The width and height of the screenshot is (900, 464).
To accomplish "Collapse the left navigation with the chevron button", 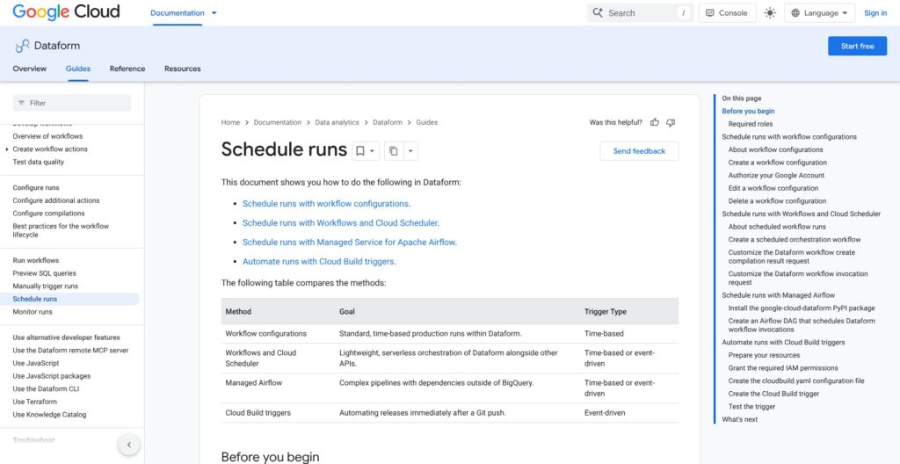I will coord(128,445).
